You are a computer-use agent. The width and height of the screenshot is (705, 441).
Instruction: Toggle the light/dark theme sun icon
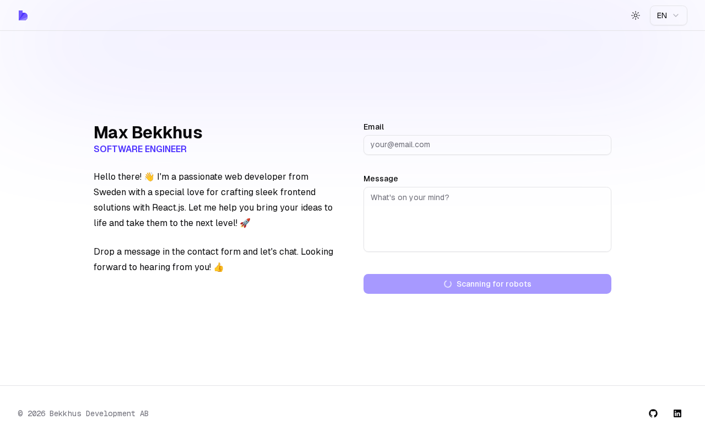coord(636,15)
